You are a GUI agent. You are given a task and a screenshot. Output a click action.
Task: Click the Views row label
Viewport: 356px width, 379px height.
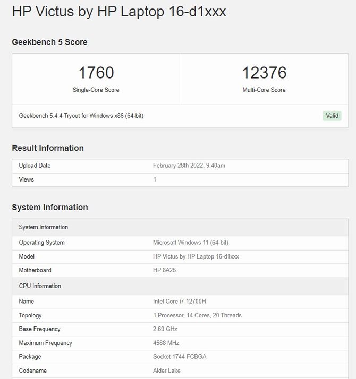[27, 179]
